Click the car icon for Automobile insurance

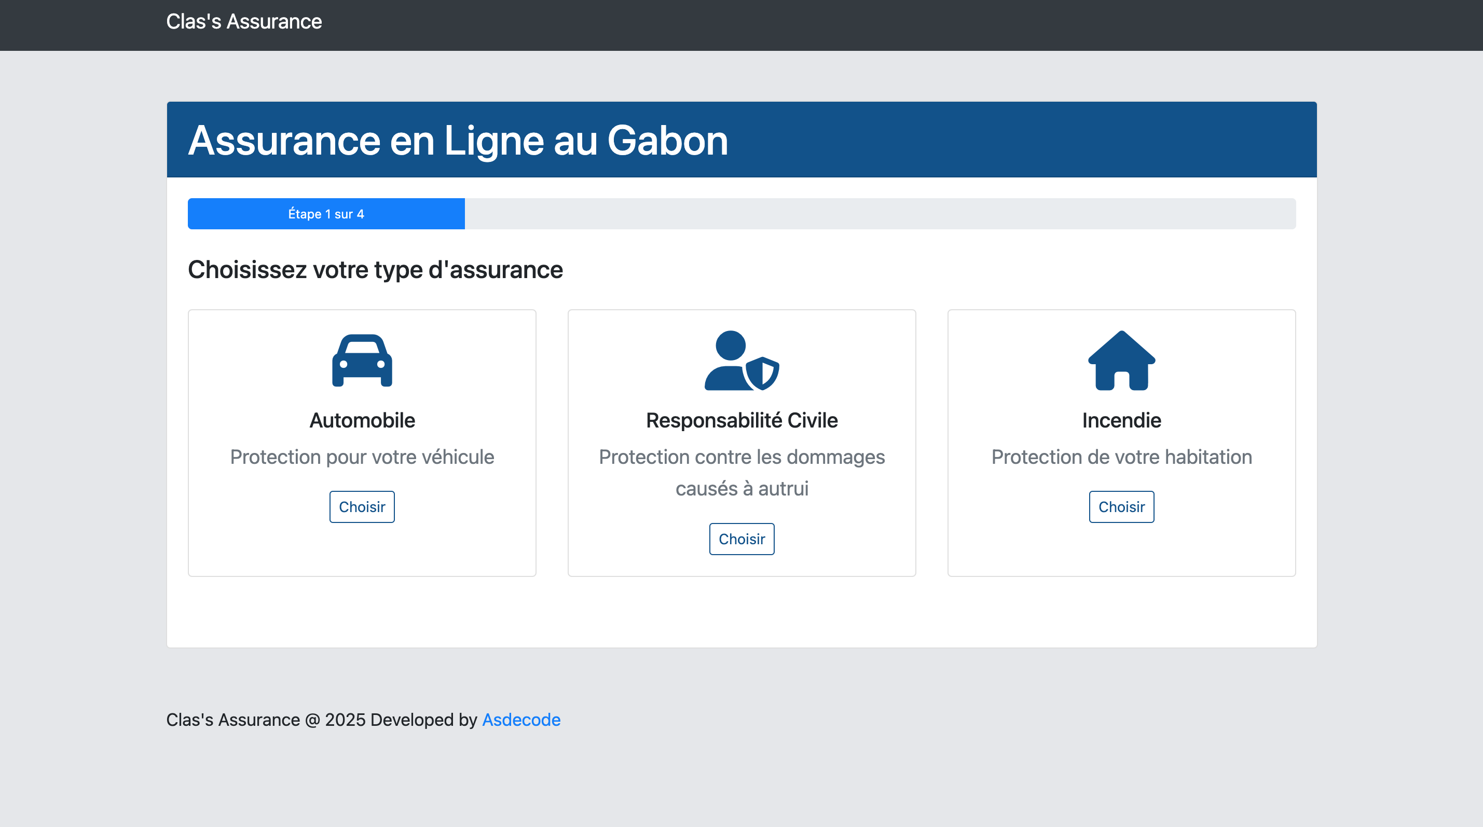click(362, 360)
